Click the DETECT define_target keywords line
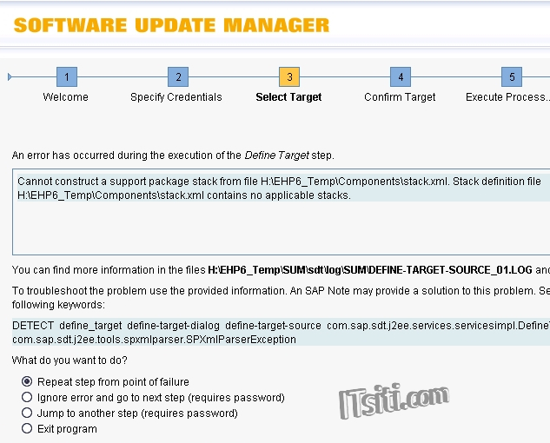This screenshot has height=443, width=550. pos(281,326)
